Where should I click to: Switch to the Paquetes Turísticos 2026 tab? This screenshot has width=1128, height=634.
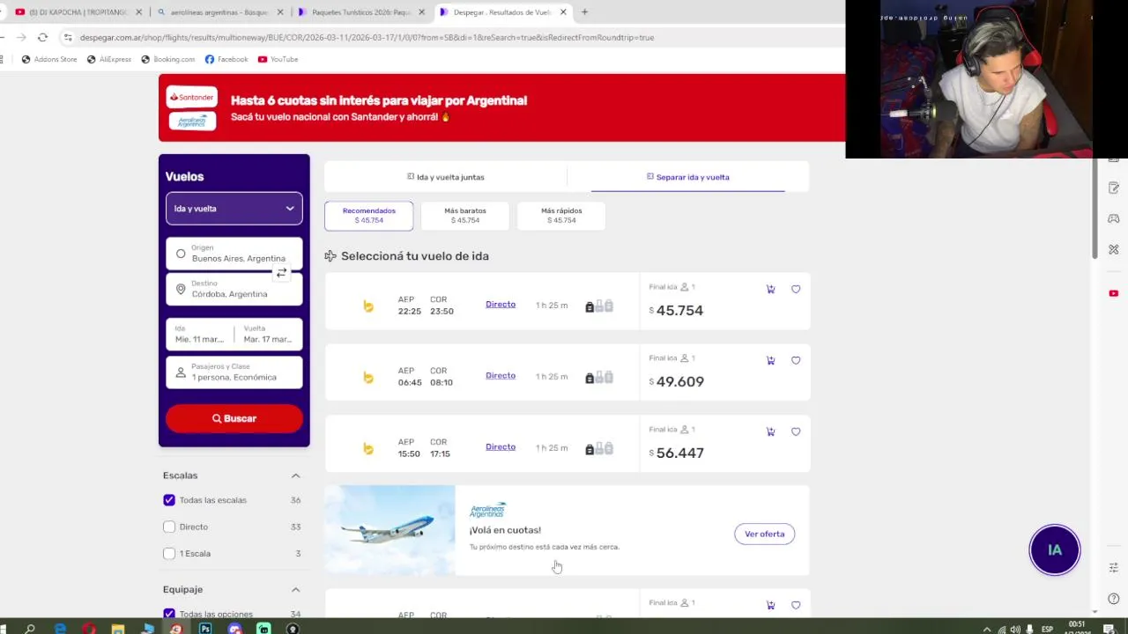tap(361, 12)
